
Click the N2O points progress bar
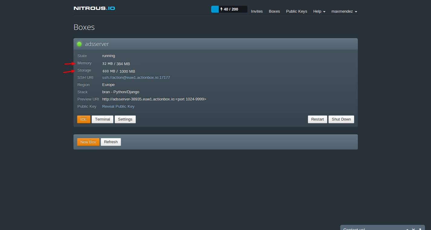(229, 9)
